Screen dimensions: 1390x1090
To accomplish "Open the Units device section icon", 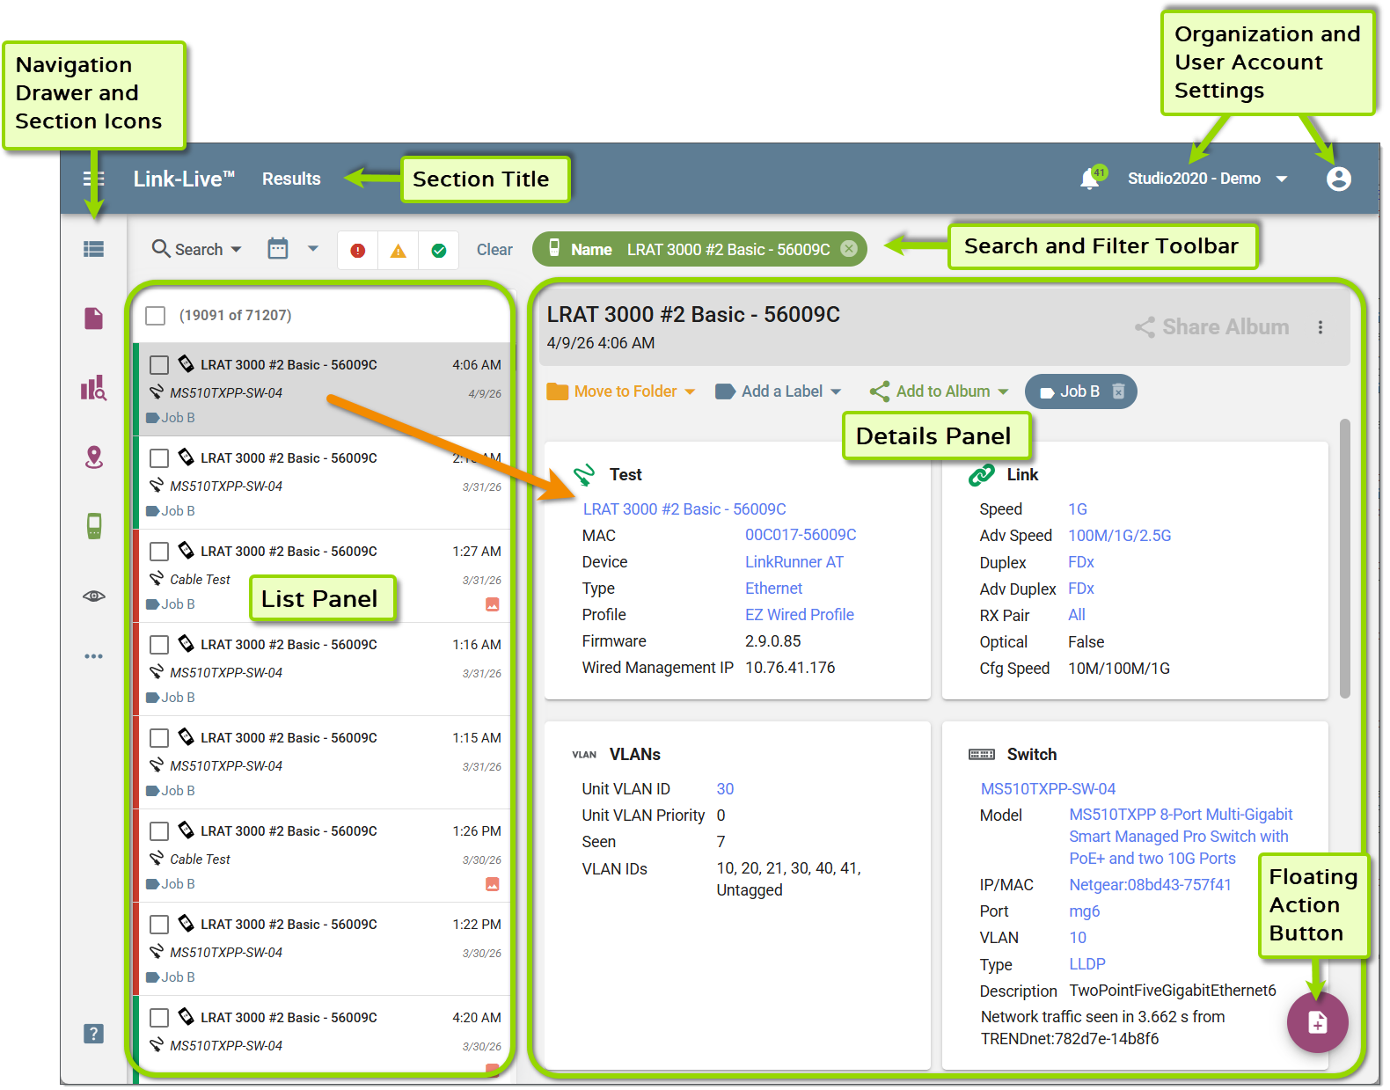I will (x=93, y=526).
